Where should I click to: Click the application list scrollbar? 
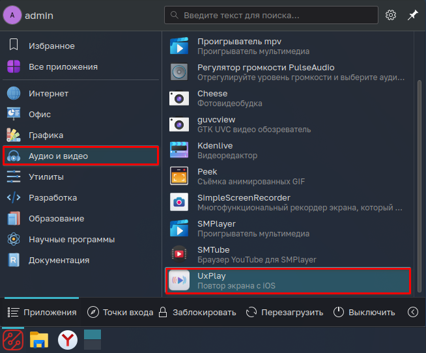tap(419, 182)
